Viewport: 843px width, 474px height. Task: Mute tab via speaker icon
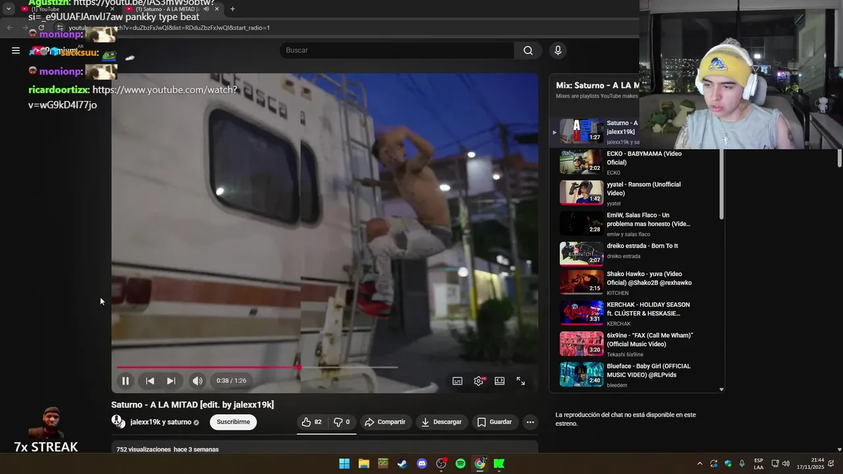click(x=206, y=9)
